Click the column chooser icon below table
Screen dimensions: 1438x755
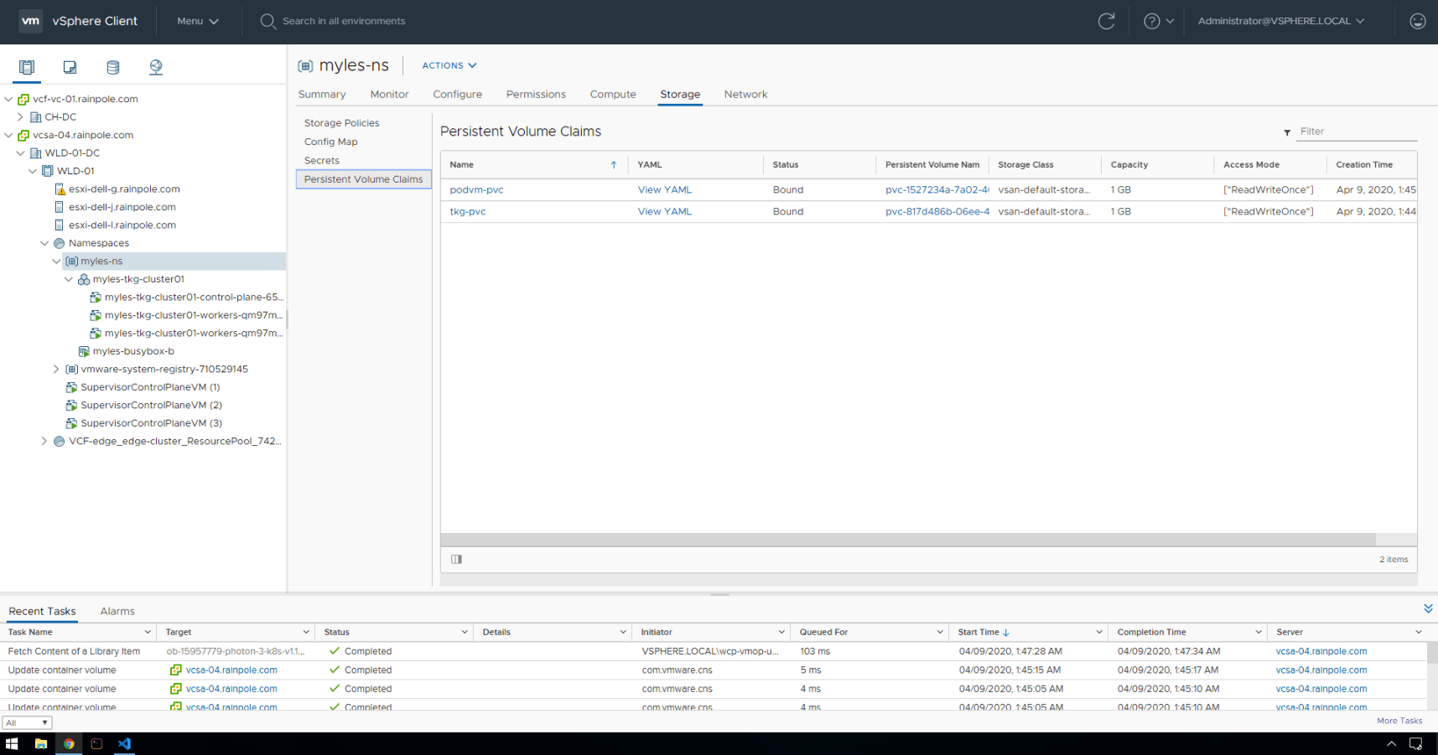pyautogui.click(x=456, y=559)
